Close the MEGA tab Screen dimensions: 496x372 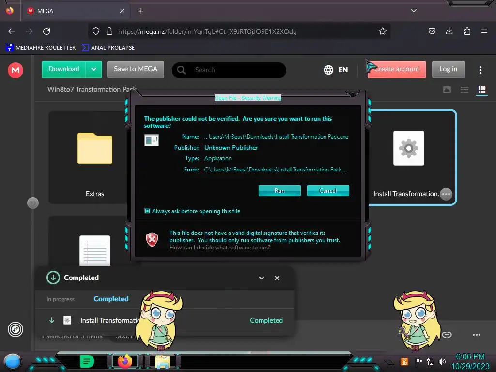tap(122, 11)
